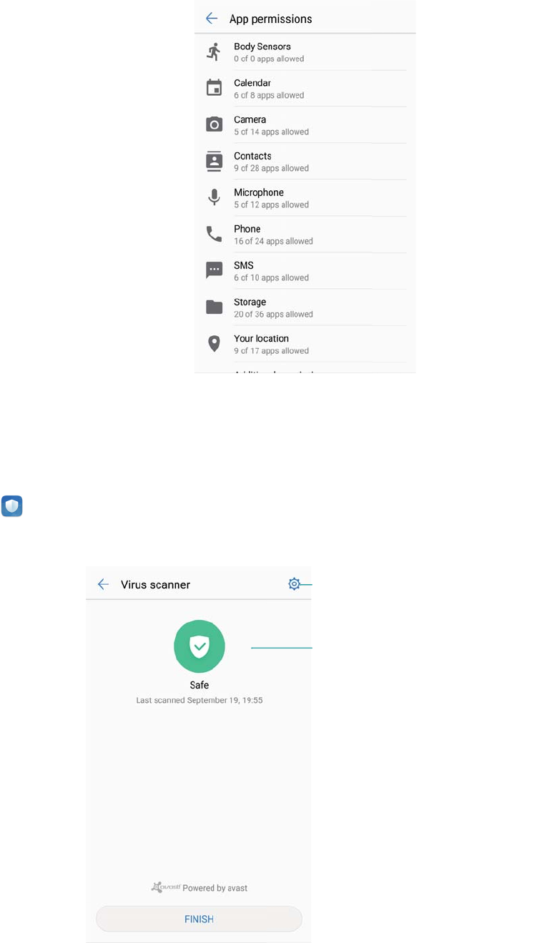Image resolution: width=552 pixels, height=943 pixels.
Task: Tap the FINISH button
Action: click(x=199, y=919)
